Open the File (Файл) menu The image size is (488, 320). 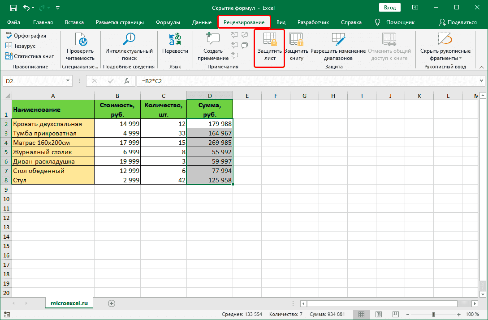click(x=13, y=22)
